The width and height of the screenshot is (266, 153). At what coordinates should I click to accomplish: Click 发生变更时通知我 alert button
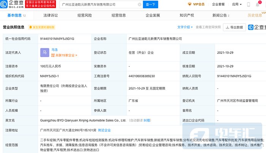click(42, 27)
